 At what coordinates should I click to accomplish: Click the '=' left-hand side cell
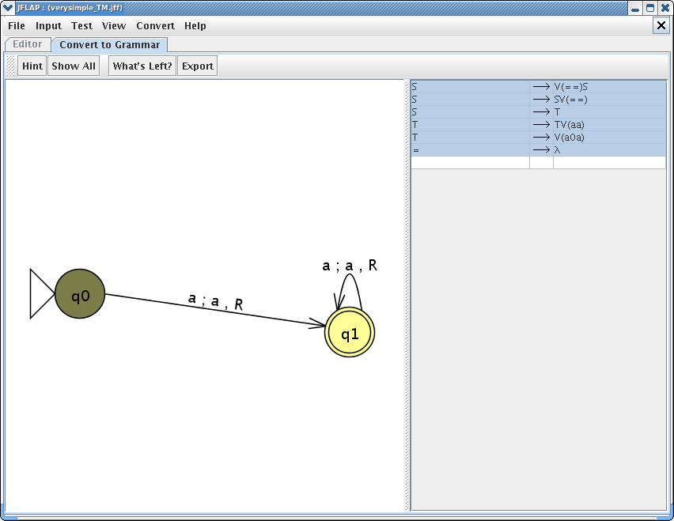[x=470, y=150]
